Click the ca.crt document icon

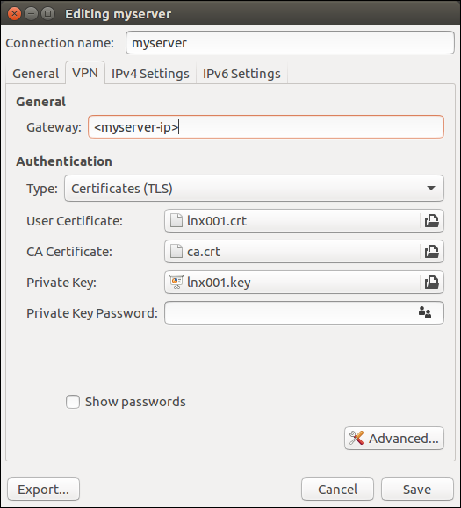pos(176,252)
